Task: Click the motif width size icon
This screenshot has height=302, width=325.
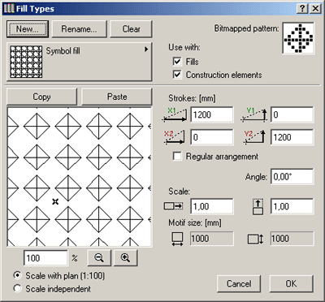Action: [177, 239]
